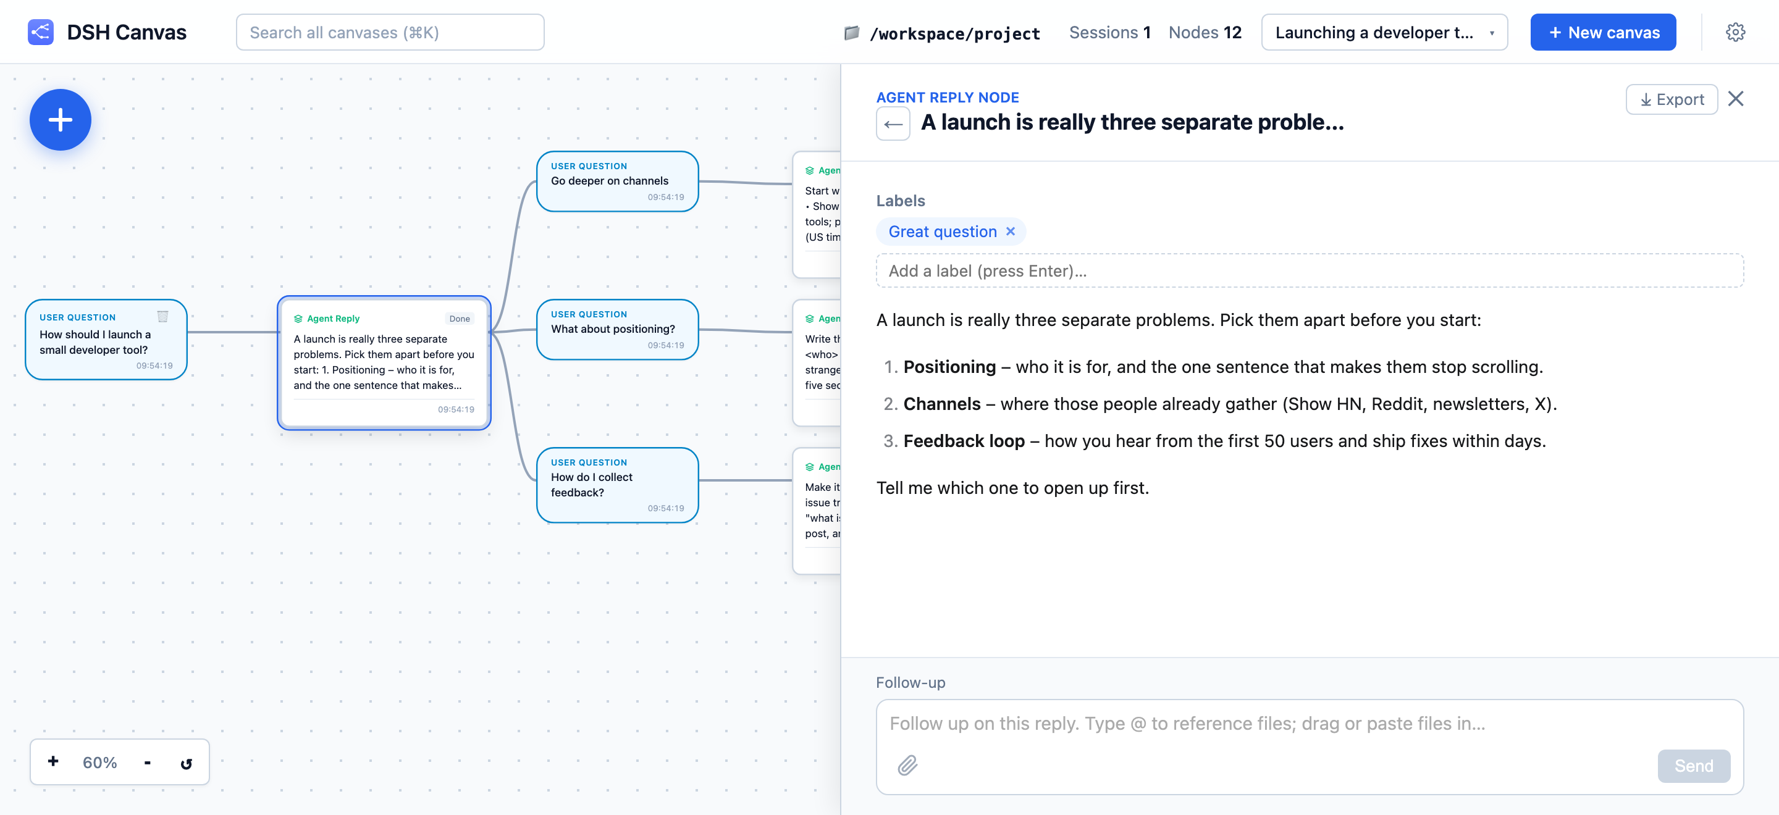The image size is (1779, 815).
Task: Click the back arrow in the node panel
Action: coord(893,124)
